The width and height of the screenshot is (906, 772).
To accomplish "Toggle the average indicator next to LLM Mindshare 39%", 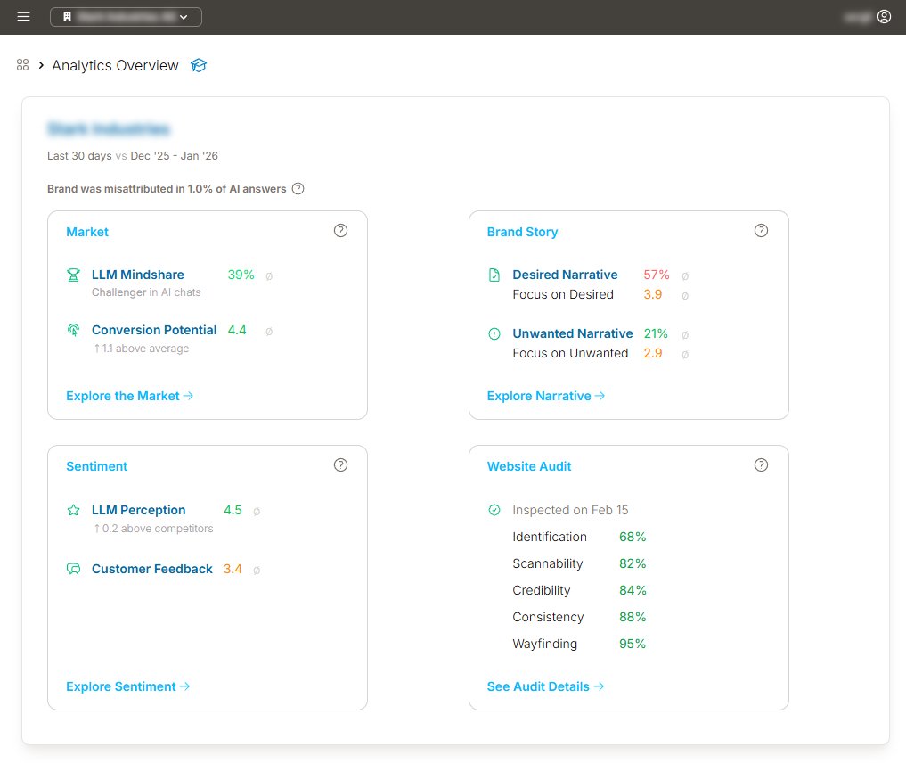I will (x=269, y=275).
